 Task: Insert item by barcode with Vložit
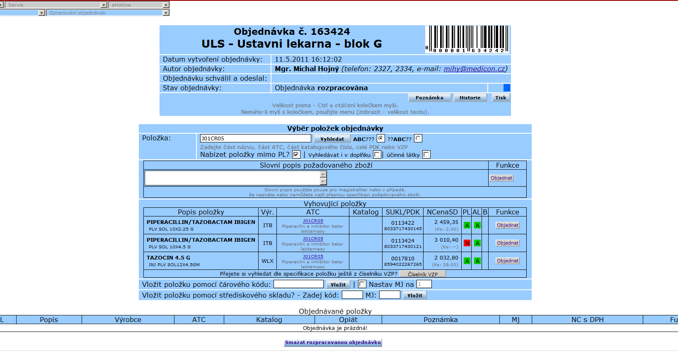coord(338,284)
